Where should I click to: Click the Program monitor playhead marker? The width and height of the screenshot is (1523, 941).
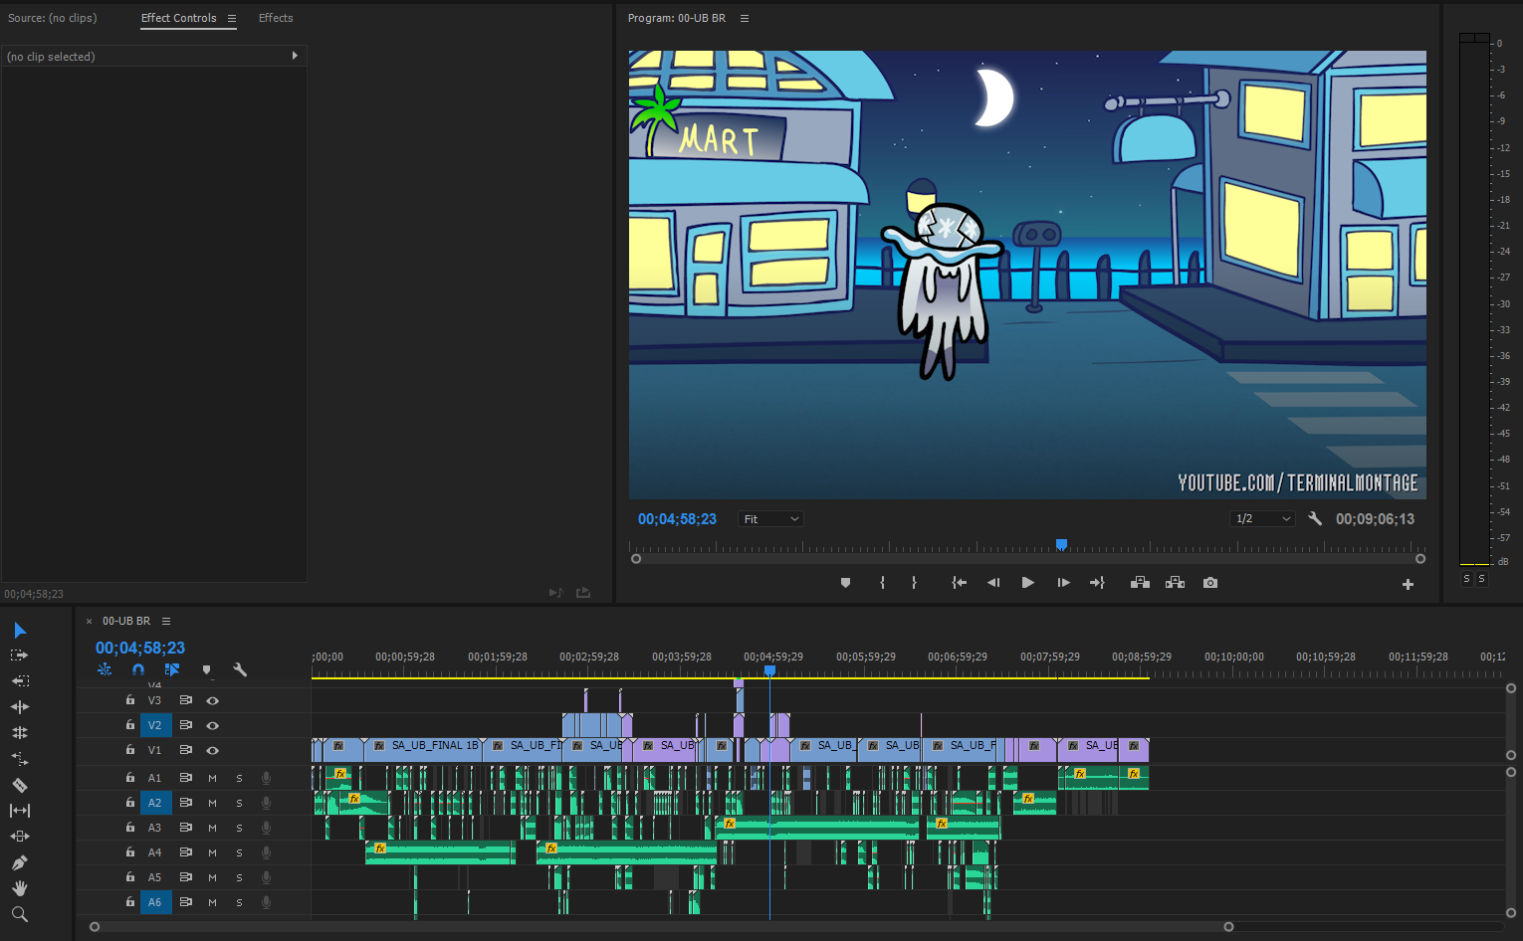click(1061, 544)
